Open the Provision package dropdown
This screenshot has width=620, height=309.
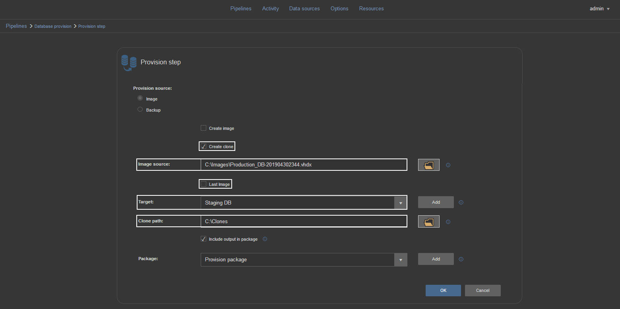coord(400,260)
